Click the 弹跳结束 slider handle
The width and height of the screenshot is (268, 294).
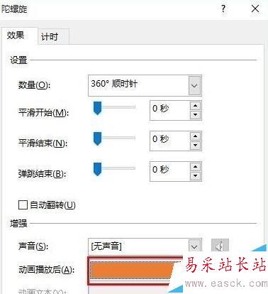tap(97, 169)
